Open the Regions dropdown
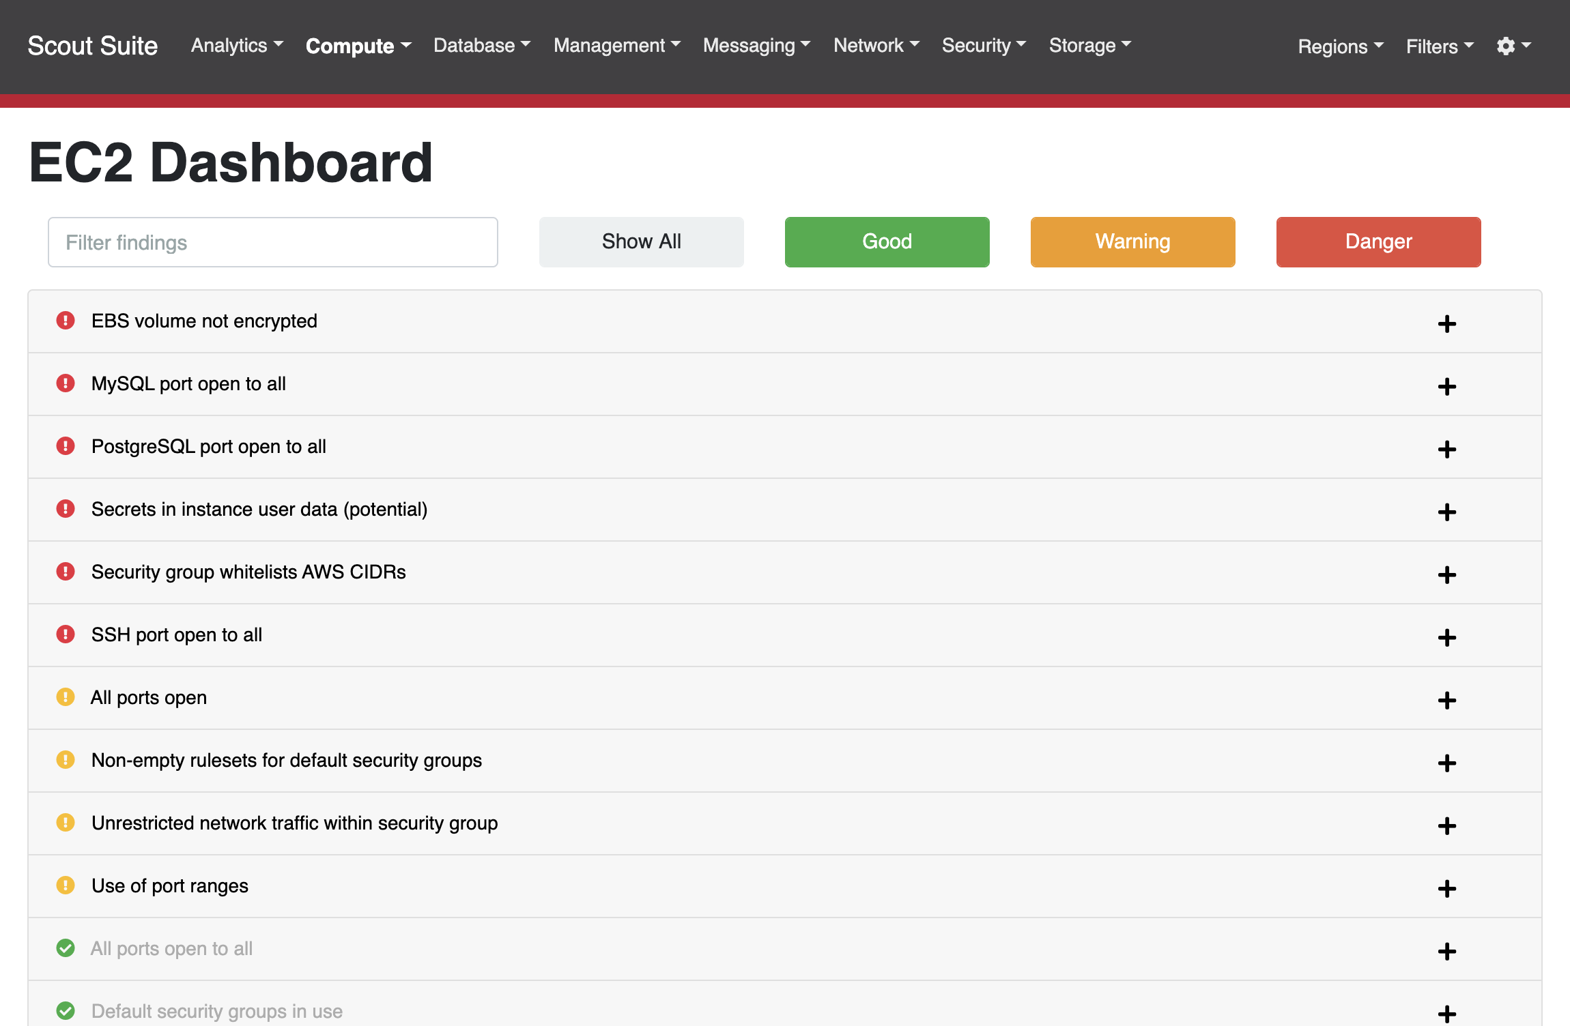The image size is (1570, 1026). (x=1341, y=46)
